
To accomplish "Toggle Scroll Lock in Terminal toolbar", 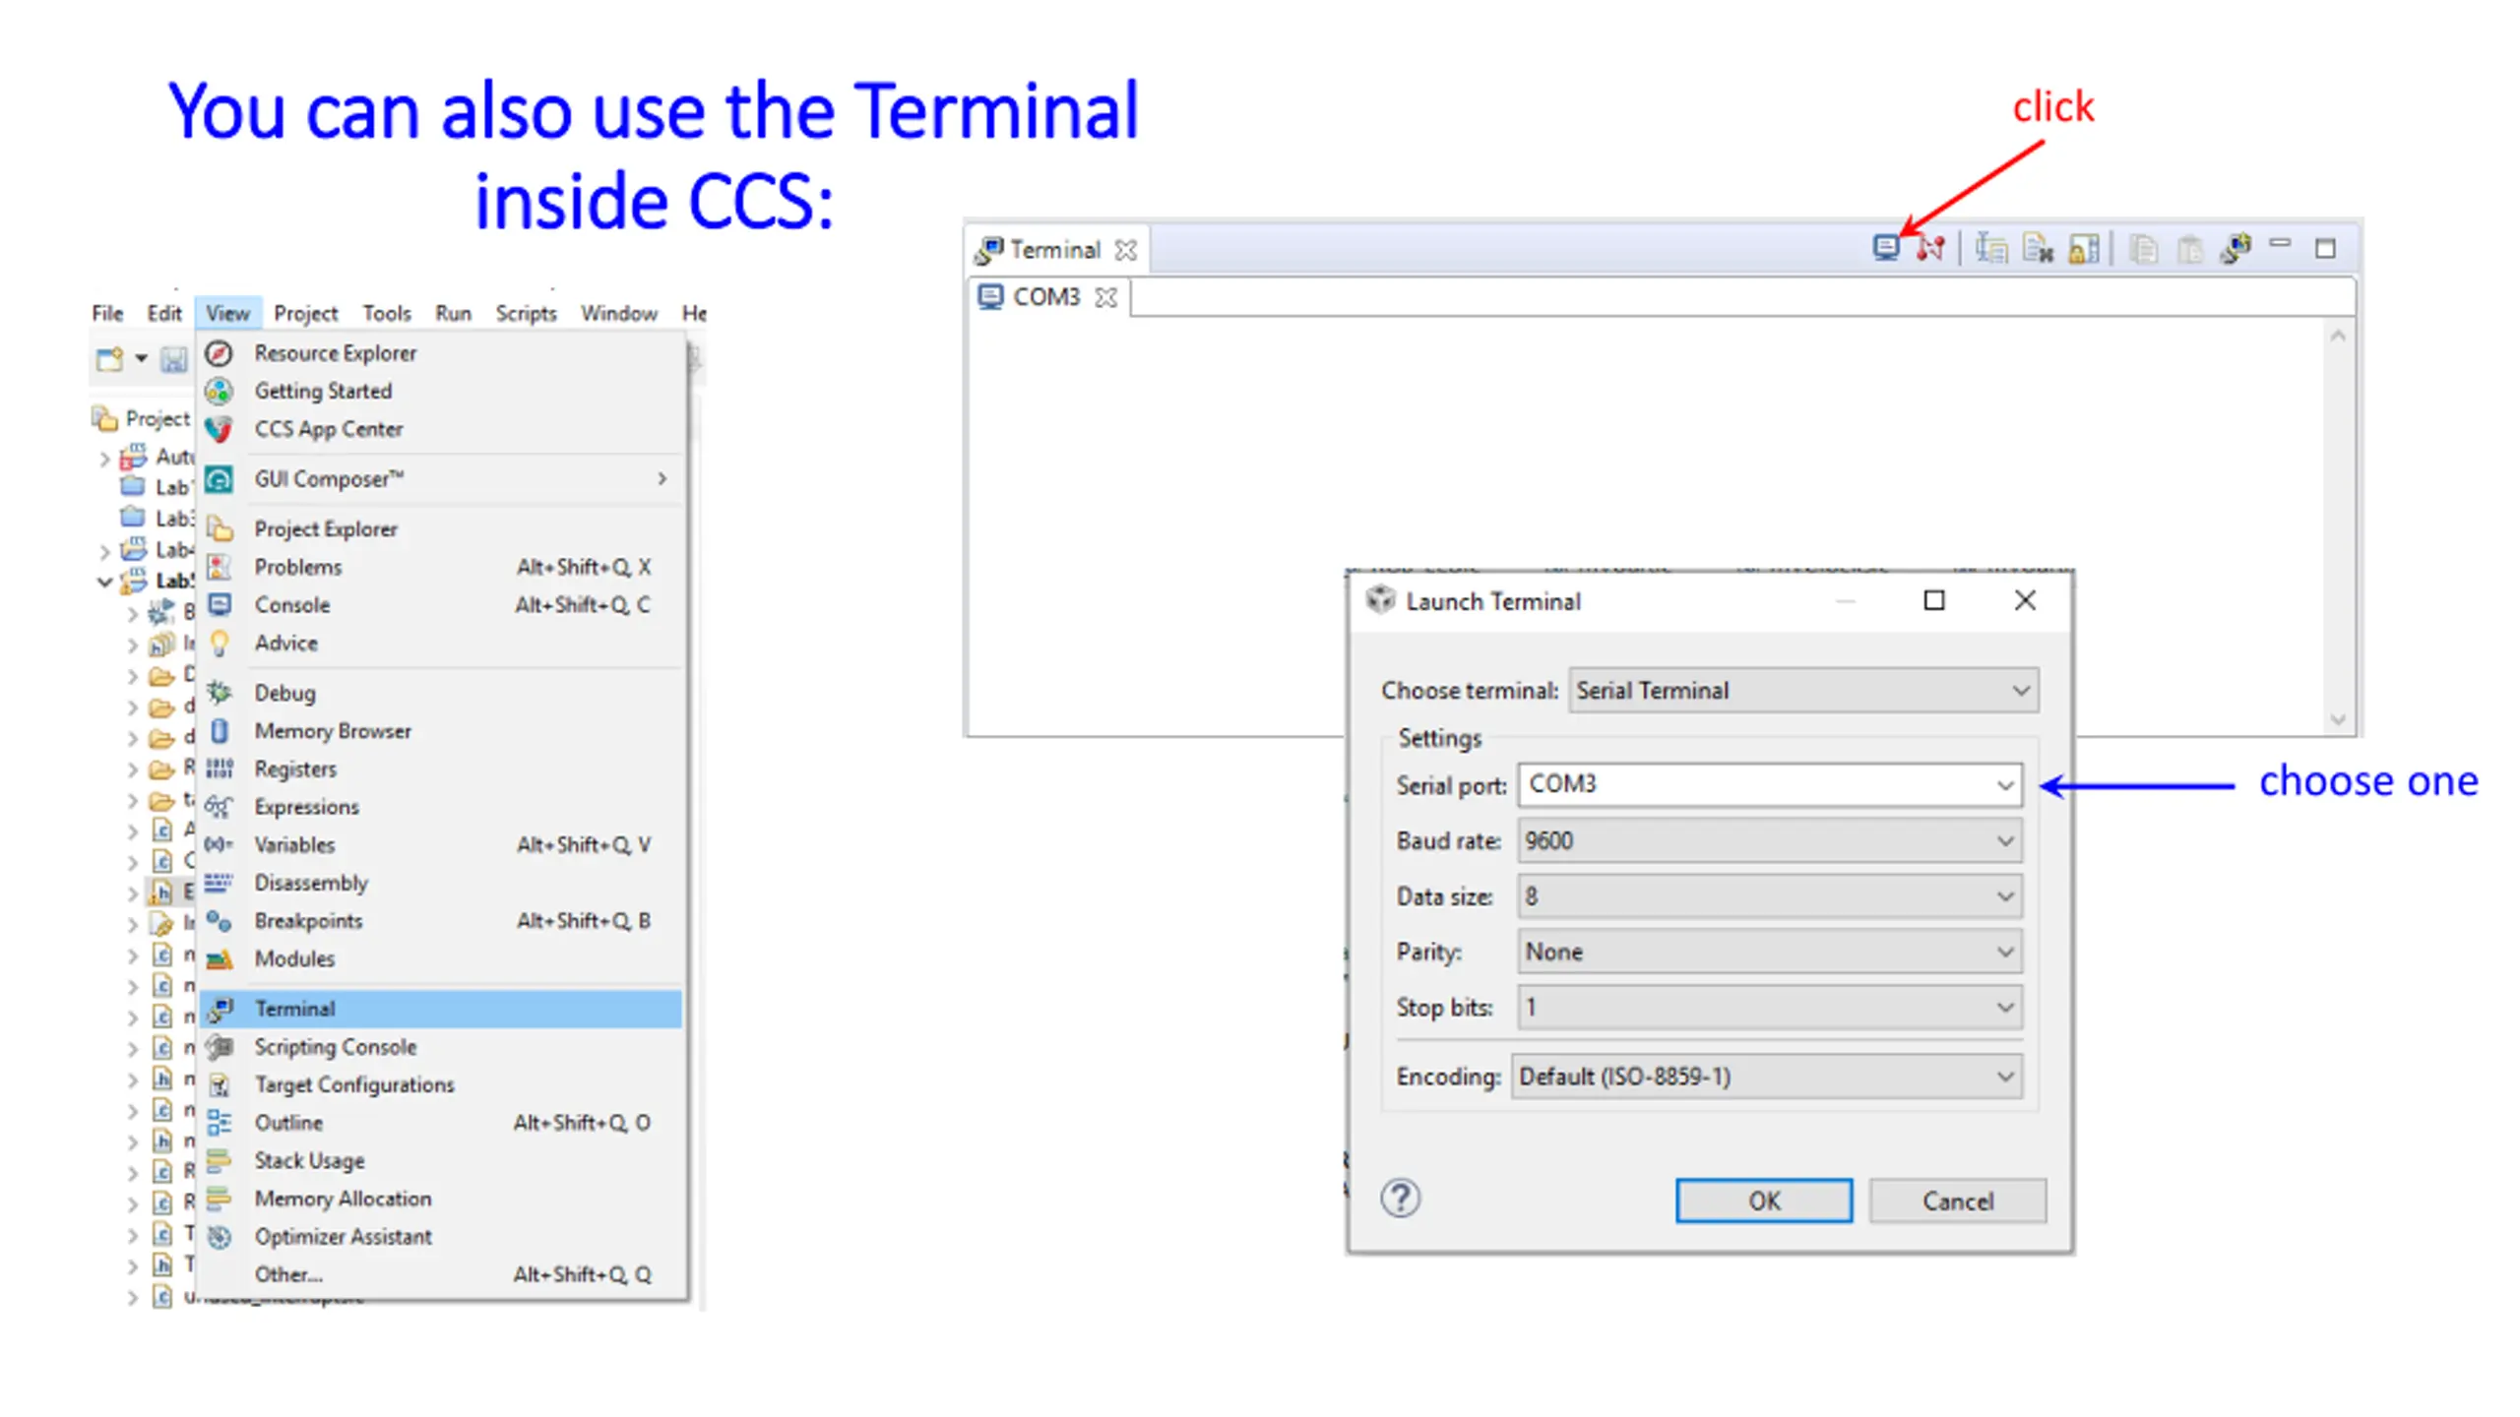I will click(2084, 248).
